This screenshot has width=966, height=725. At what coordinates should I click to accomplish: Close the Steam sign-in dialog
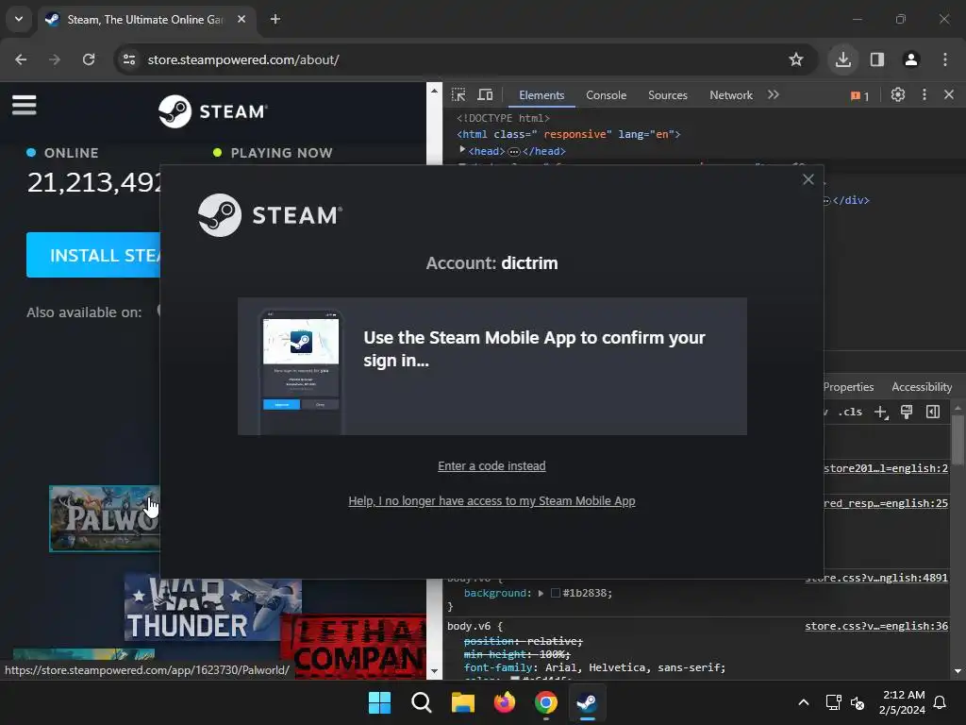(808, 179)
